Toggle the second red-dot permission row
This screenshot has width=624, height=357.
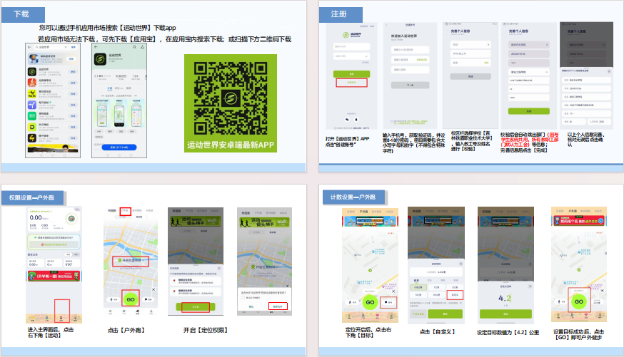[196, 291]
